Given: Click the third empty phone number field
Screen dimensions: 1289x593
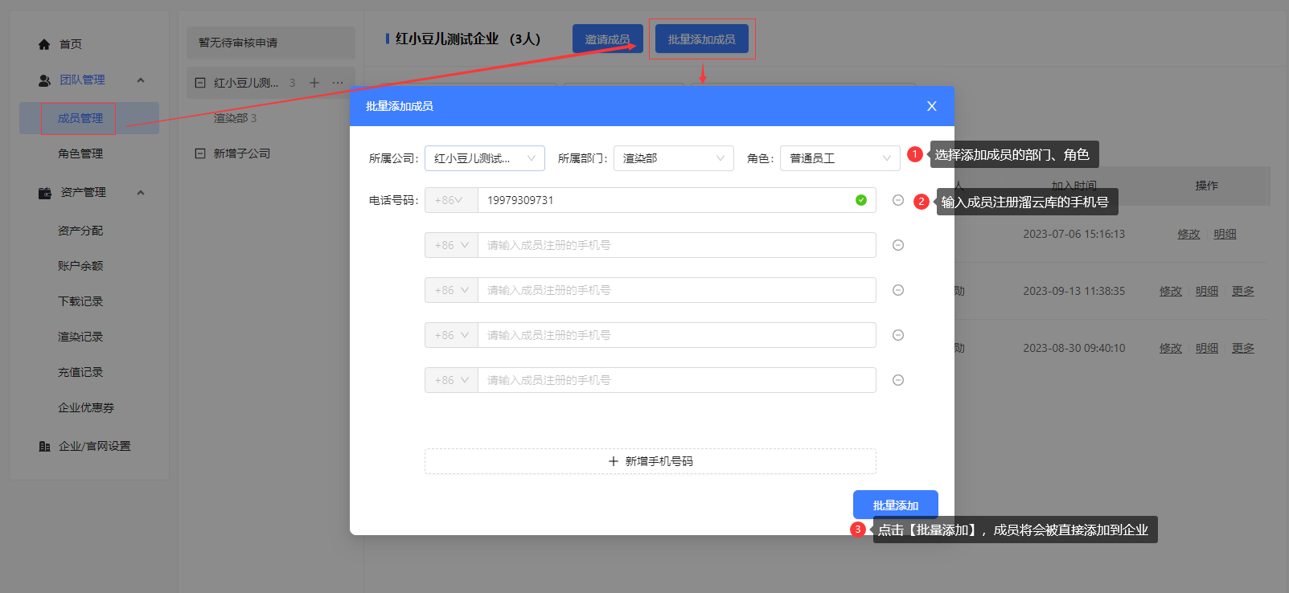Looking at the screenshot, I should pos(677,290).
